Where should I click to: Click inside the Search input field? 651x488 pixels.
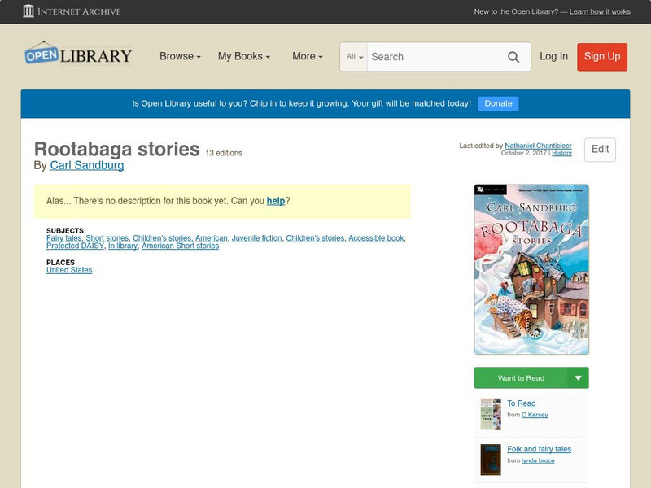coord(431,57)
